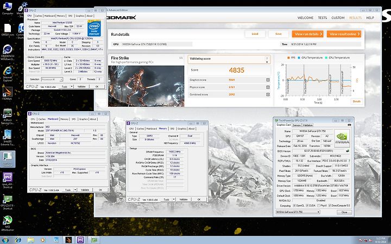The image size is (391, 244).
Task: Expand the Physics score details in 3DMark
Action: pos(268,87)
